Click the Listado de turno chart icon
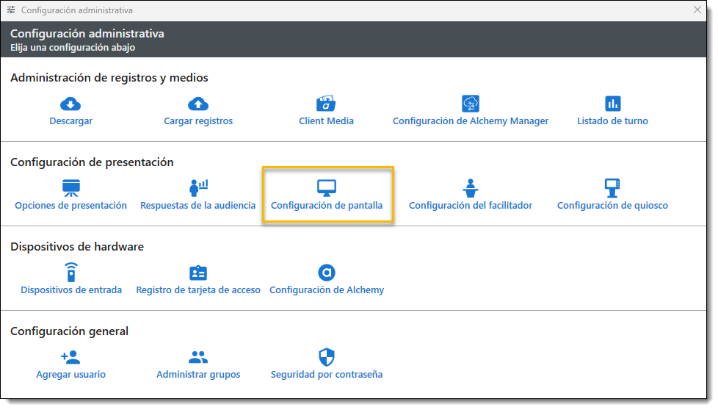Viewport: 718px width, 410px height. coord(612,104)
